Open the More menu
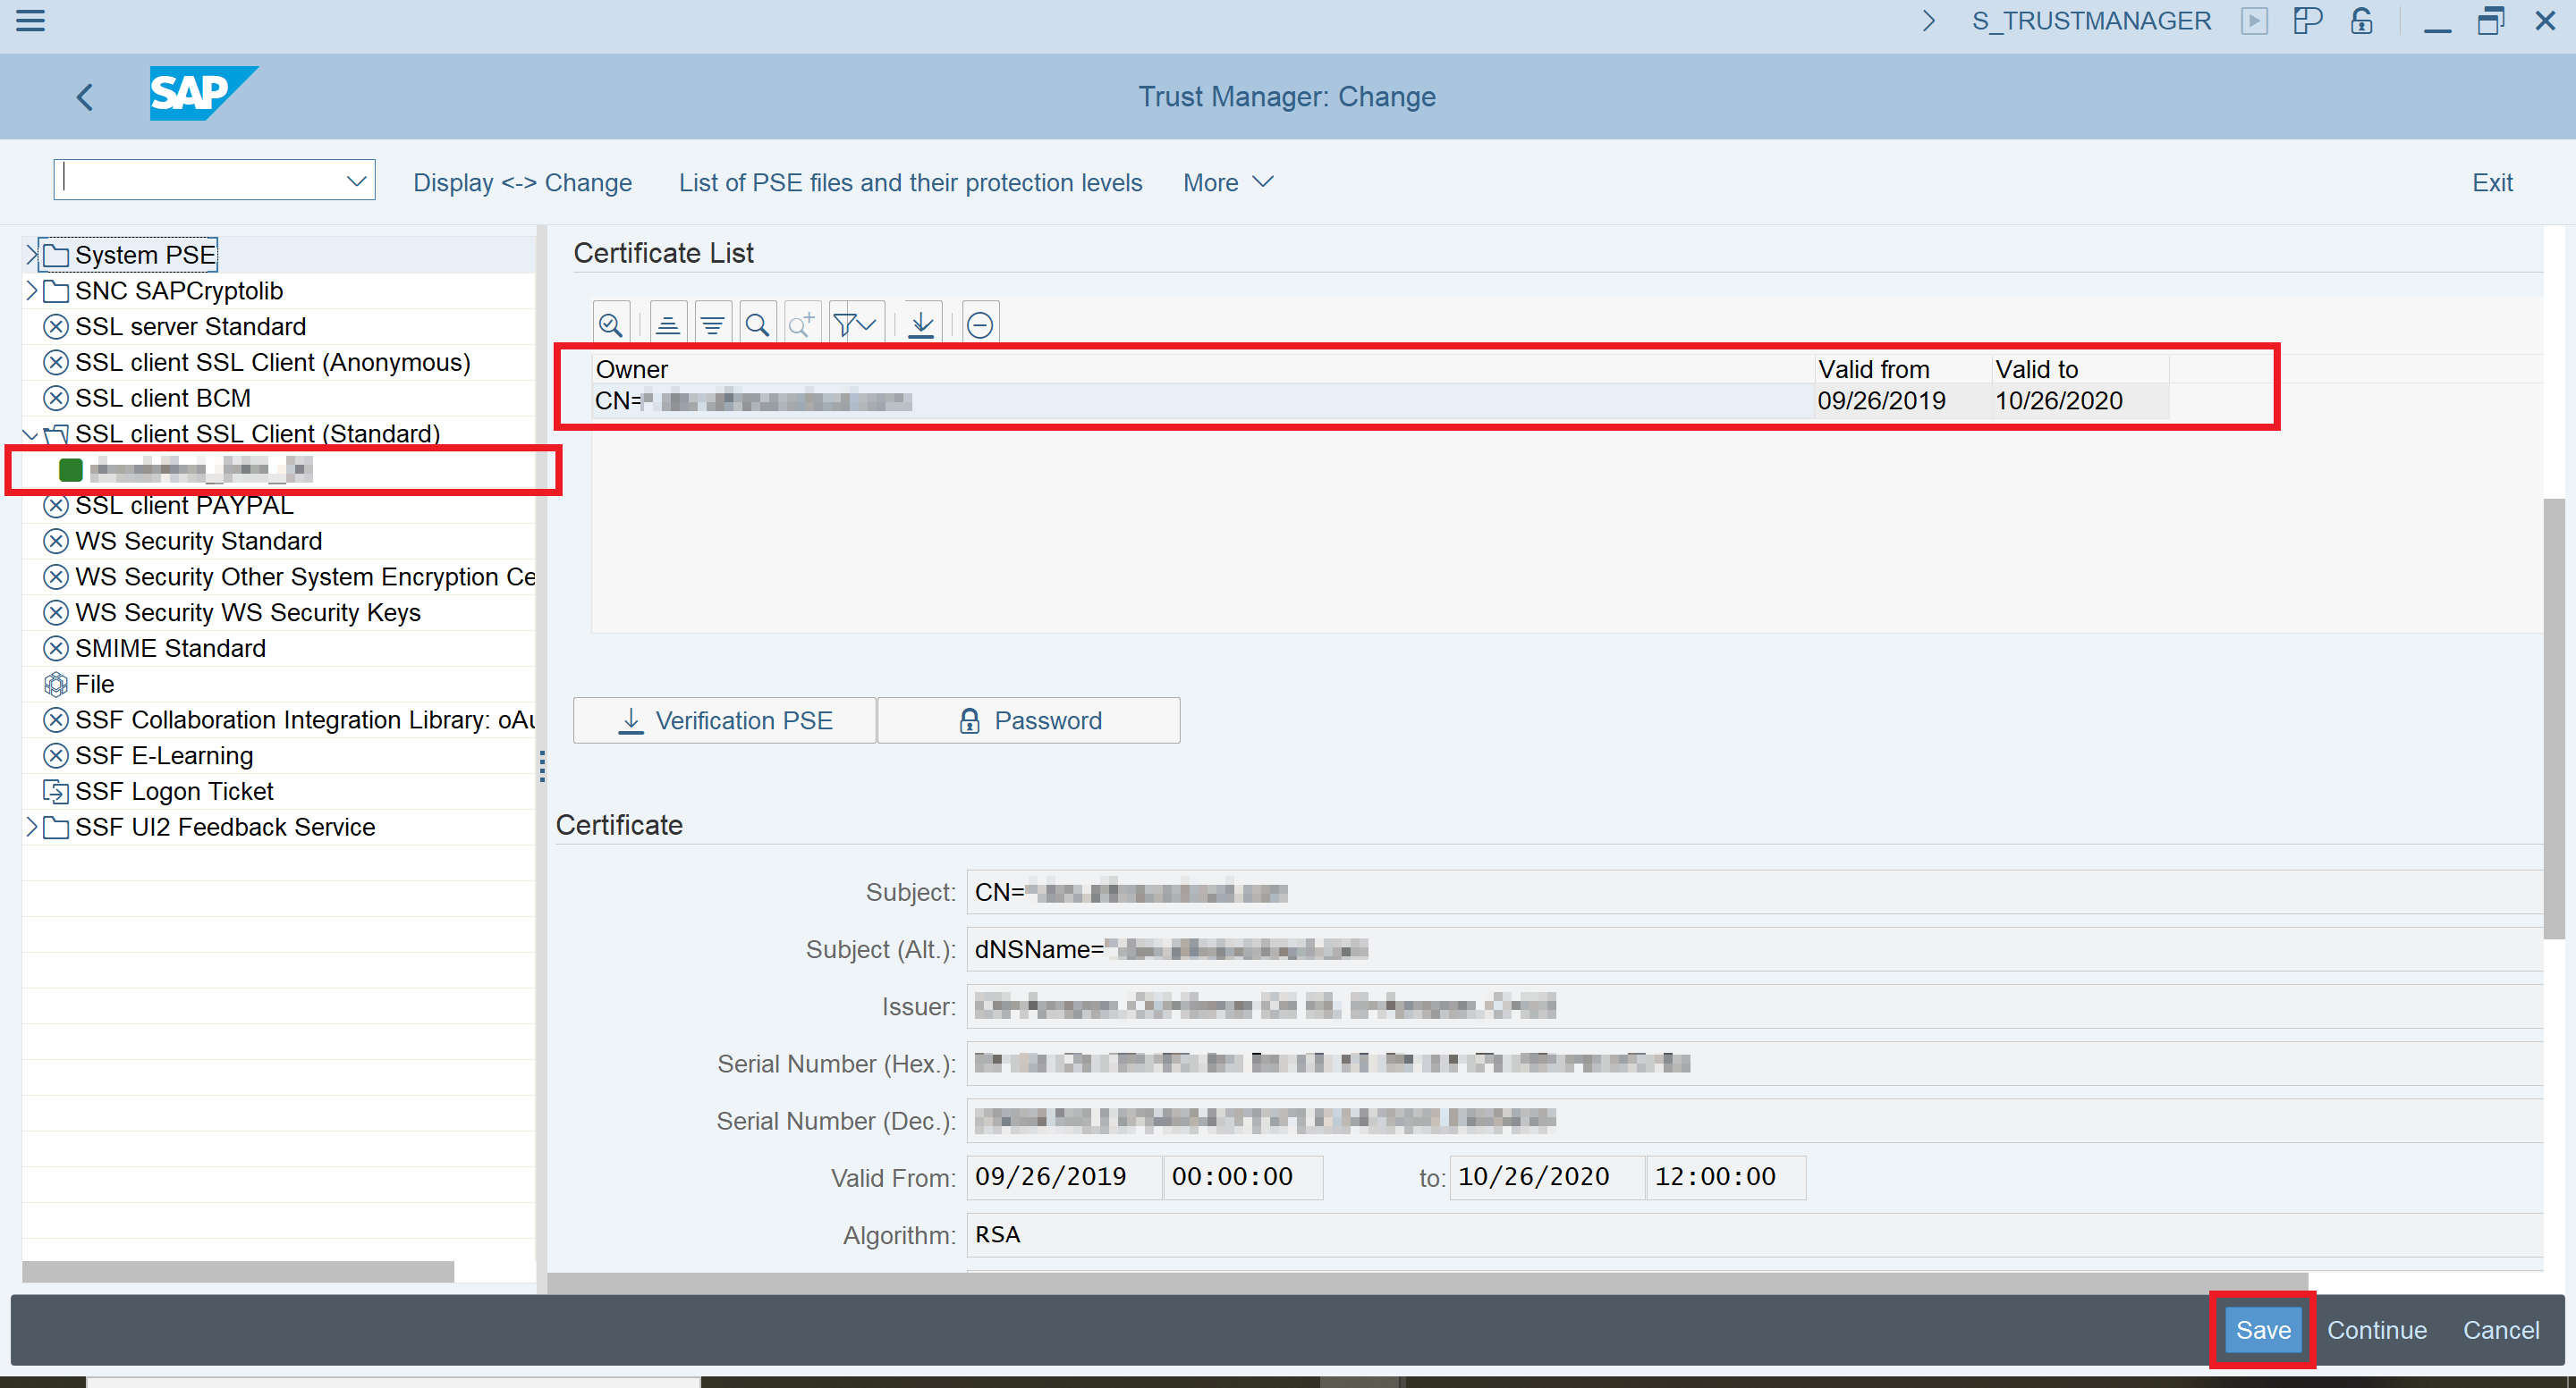 (1225, 181)
